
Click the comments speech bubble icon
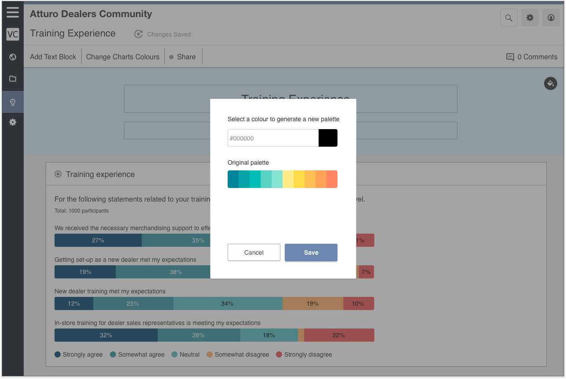click(x=510, y=57)
